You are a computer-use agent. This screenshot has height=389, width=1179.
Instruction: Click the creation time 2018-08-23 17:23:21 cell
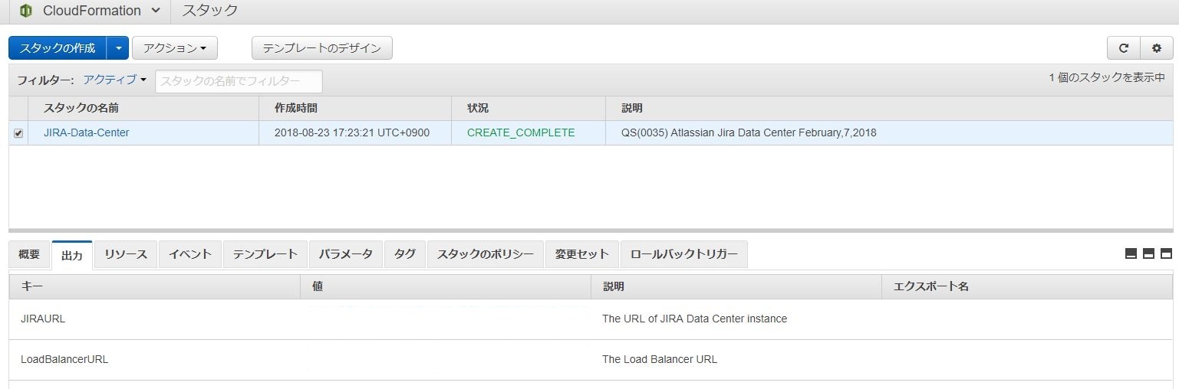pyautogui.click(x=352, y=132)
